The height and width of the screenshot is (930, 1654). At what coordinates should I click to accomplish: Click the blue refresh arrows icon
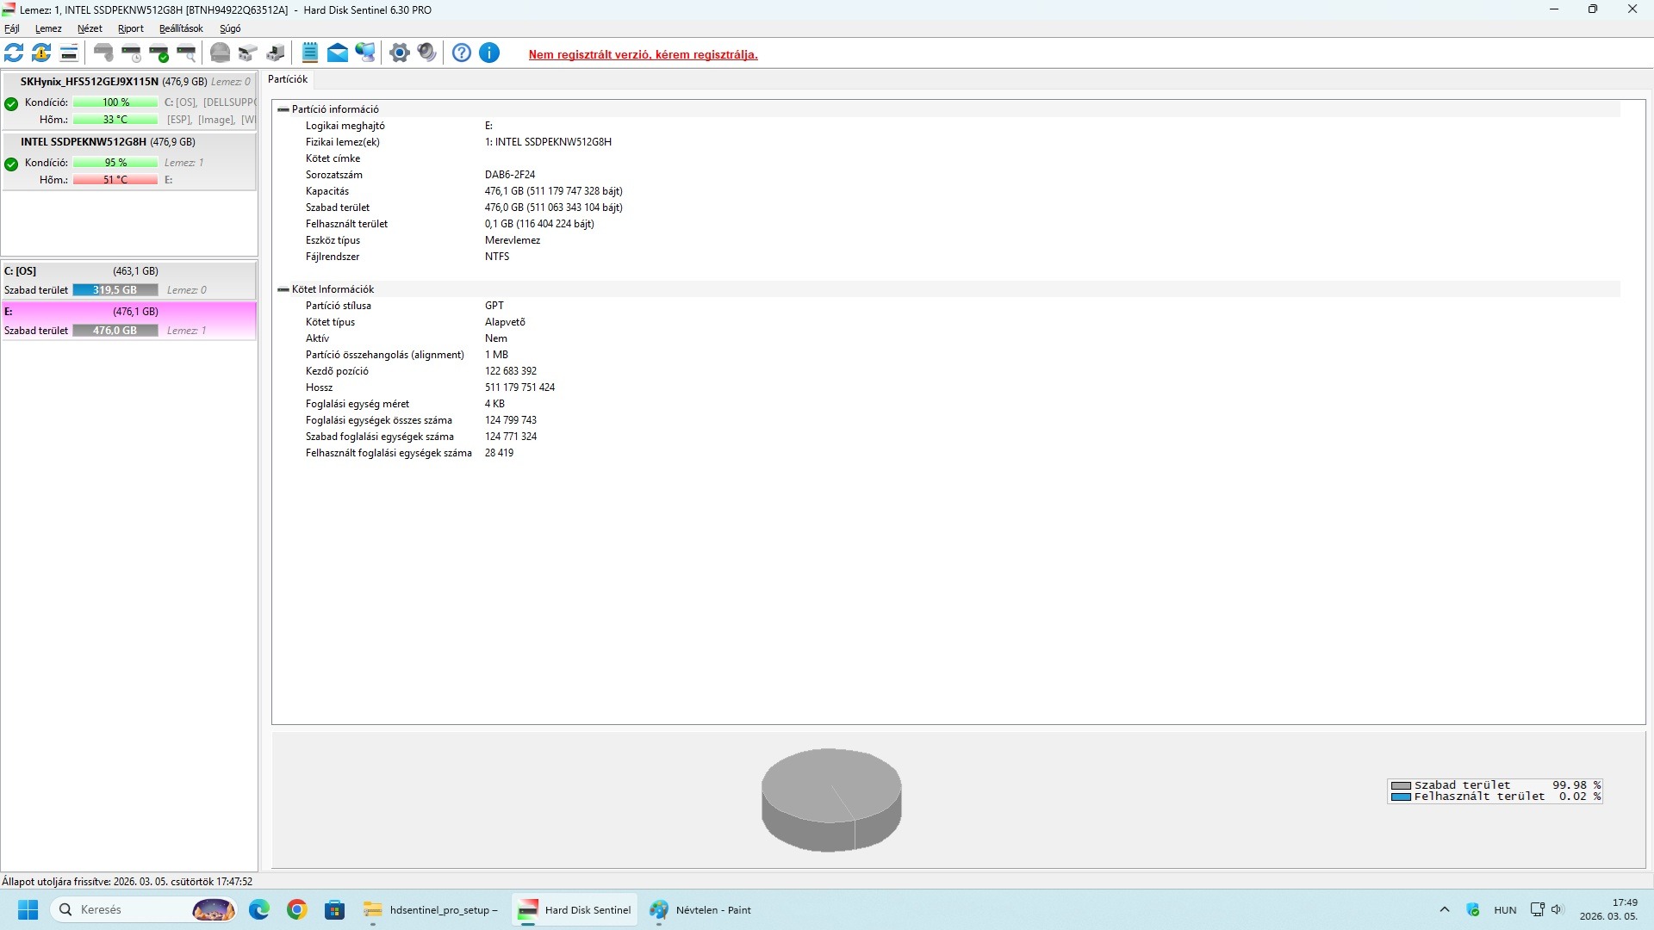point(14,53)
